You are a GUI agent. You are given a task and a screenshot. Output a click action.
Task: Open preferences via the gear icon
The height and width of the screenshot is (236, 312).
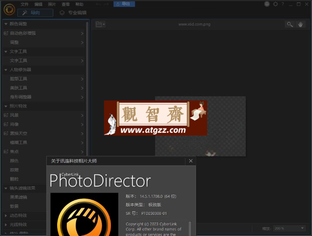click(x=275, y=4)
